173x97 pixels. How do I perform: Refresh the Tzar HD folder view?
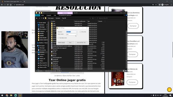[x=93, y=18]
